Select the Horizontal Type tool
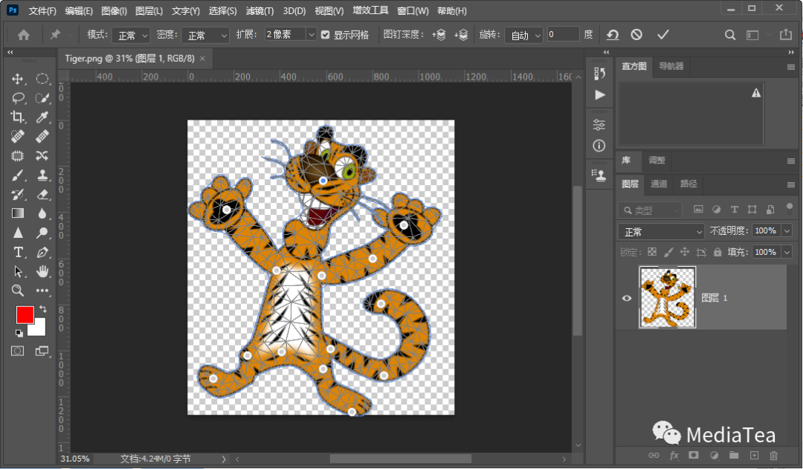Viewport: 803px width, 469px height. pos(17,252)
